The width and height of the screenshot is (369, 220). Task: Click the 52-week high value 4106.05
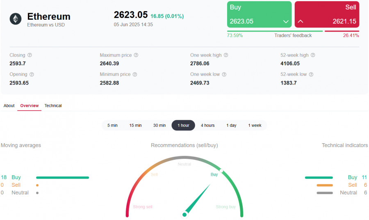coord(290,64)
